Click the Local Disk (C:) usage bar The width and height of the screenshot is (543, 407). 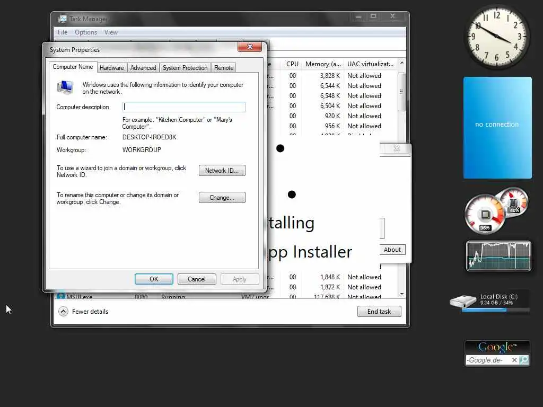[x=495, y=310]
